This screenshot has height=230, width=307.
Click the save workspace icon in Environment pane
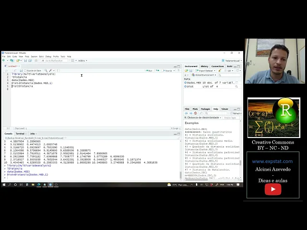pos(191,70)
